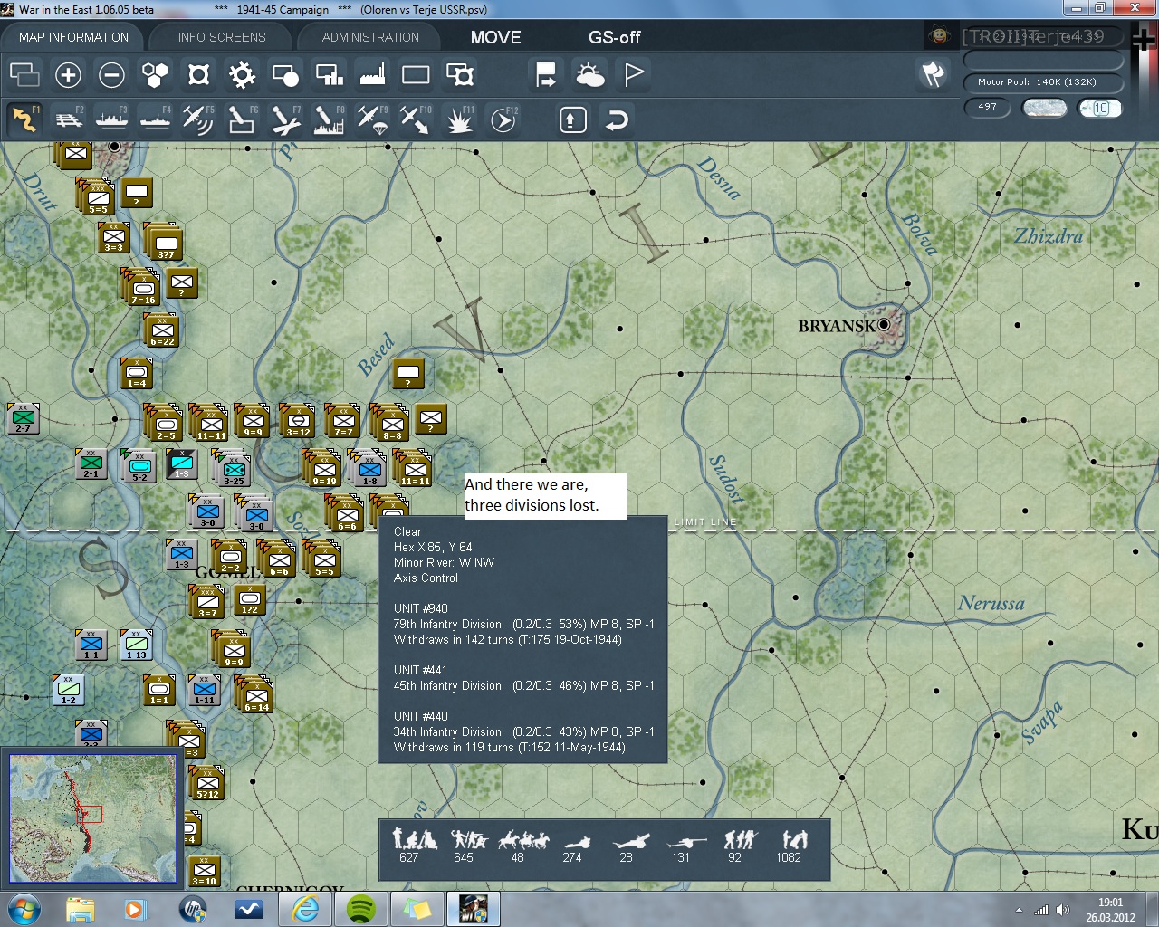
Task: Zoom out the map with minus icon
Action: coord(111,75)
